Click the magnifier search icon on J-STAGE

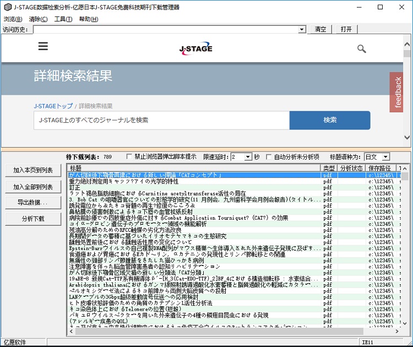361,48
